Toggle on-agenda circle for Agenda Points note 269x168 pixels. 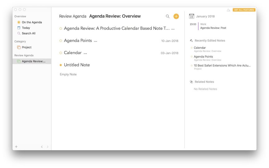[61, 41]
